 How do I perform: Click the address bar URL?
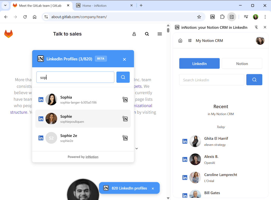pos(79,17)
